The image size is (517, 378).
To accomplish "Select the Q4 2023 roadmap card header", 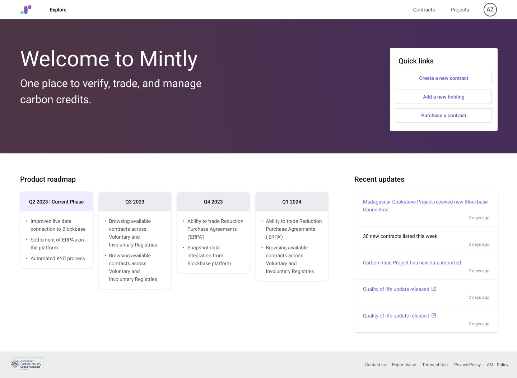I will [213, 202].
